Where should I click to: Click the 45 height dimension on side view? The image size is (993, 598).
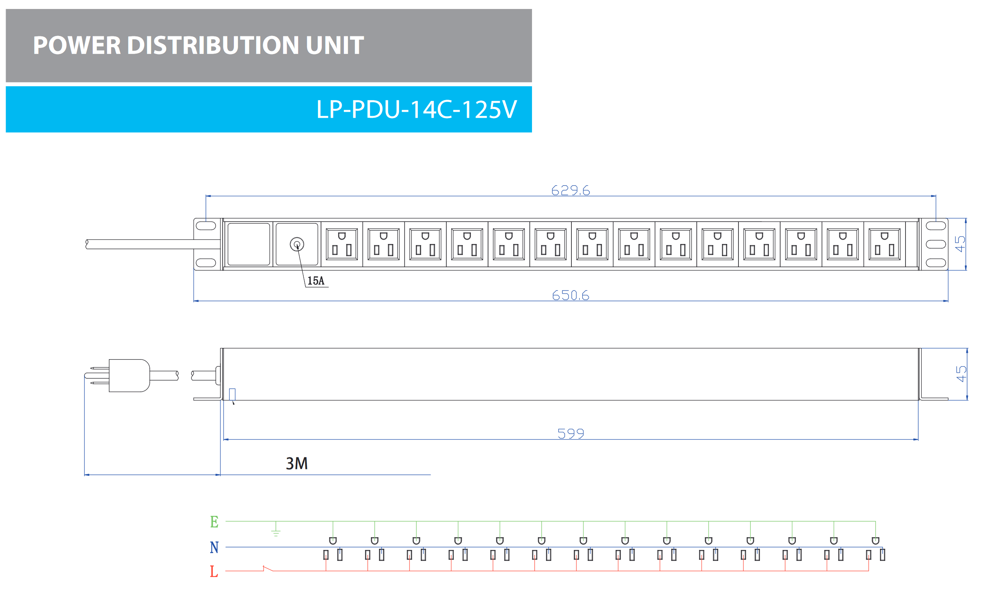click(x=961, y=374)
